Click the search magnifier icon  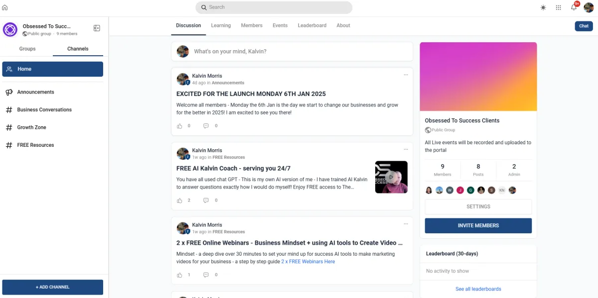click(204, 7)
